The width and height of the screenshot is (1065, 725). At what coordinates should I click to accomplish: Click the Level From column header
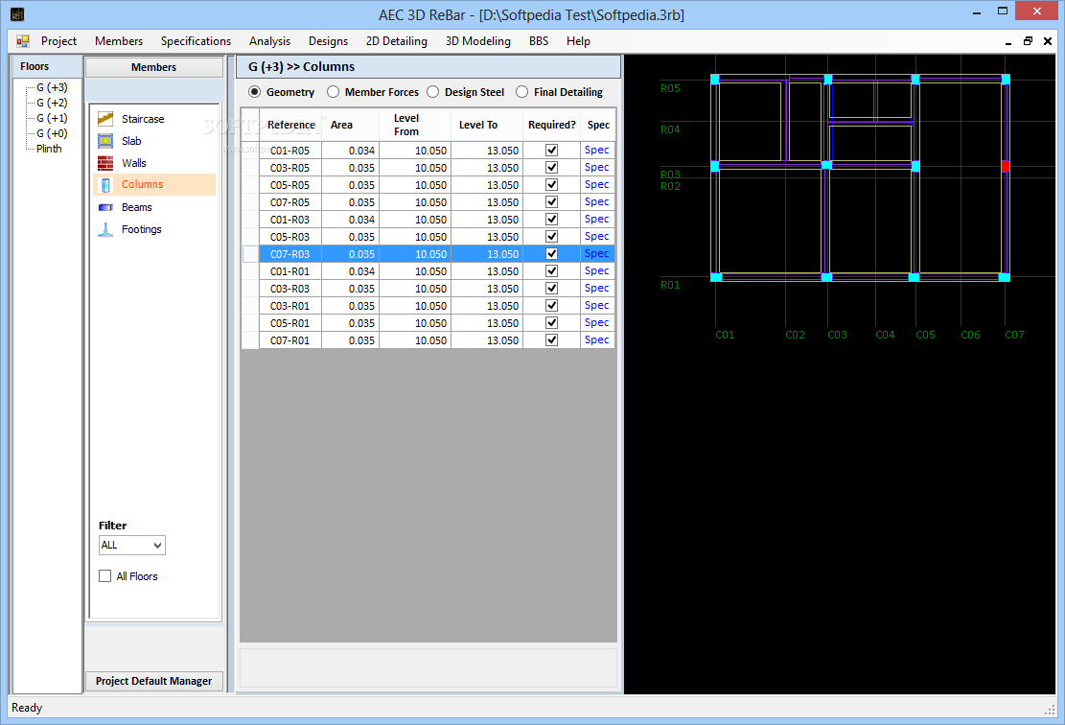[415, 125]
